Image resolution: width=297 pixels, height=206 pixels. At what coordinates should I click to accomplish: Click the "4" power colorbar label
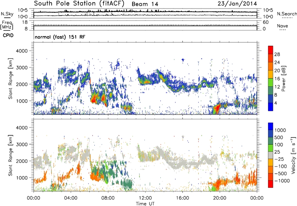[275, 103]
